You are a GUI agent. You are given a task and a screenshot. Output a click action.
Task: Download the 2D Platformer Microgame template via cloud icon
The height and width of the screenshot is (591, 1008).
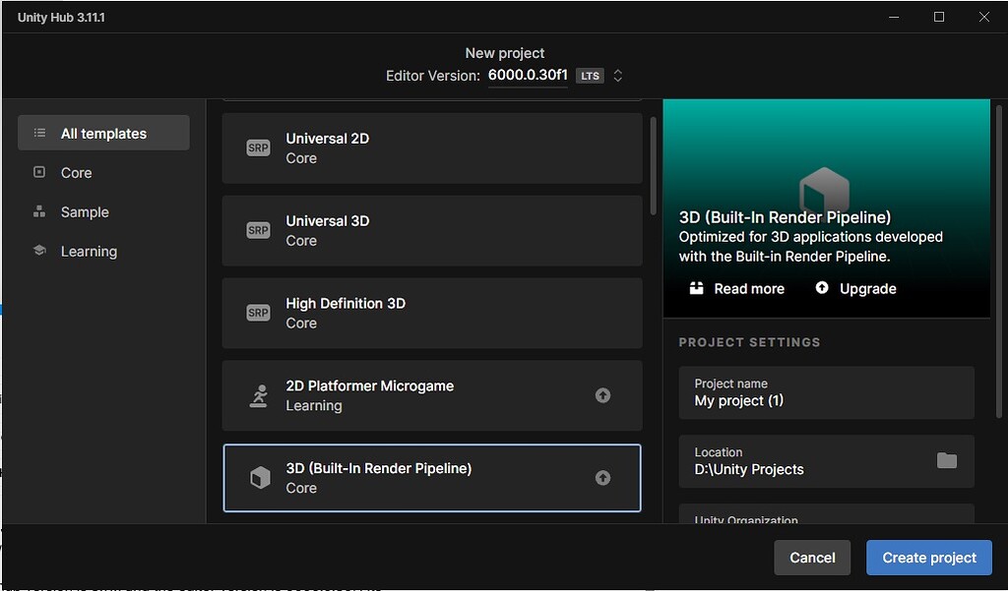(x=601, y=395)
